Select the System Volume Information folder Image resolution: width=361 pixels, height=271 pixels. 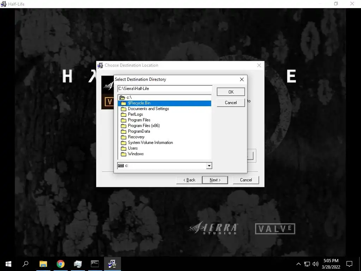164,143
